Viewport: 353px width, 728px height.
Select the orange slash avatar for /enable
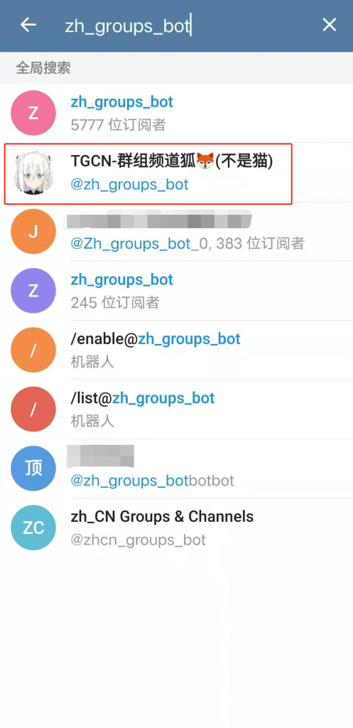tap(33, 350)
